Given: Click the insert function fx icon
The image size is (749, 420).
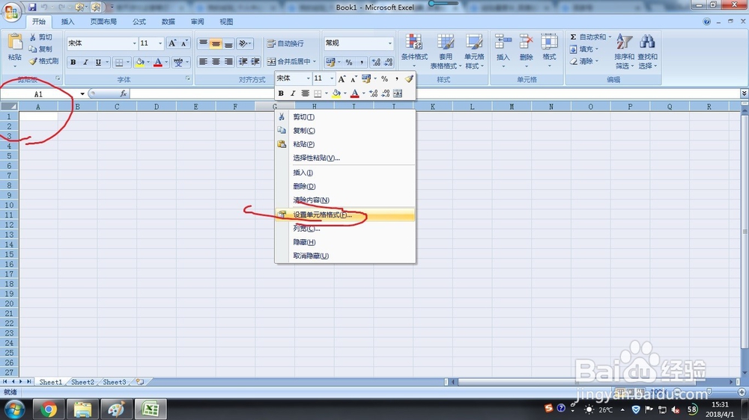Looking at the screenshot, I should 124,93.
